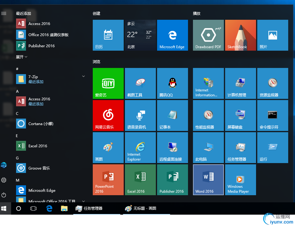The image size is (295, 227).
Task: Open SketchBook tile
Action: point(240,35)
